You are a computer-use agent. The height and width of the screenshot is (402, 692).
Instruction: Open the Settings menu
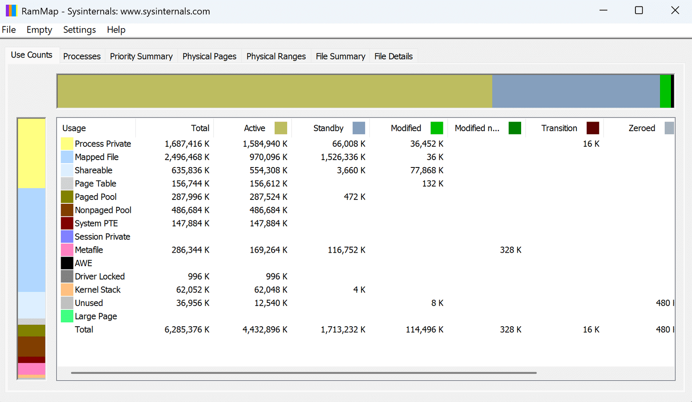tap(79, 29)
